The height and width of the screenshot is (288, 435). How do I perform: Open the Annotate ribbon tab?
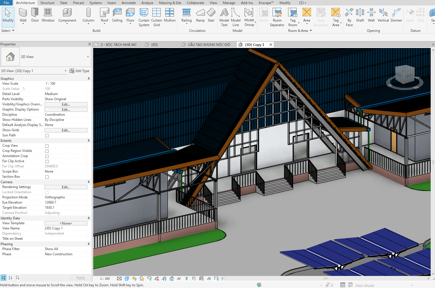[129, 3]
